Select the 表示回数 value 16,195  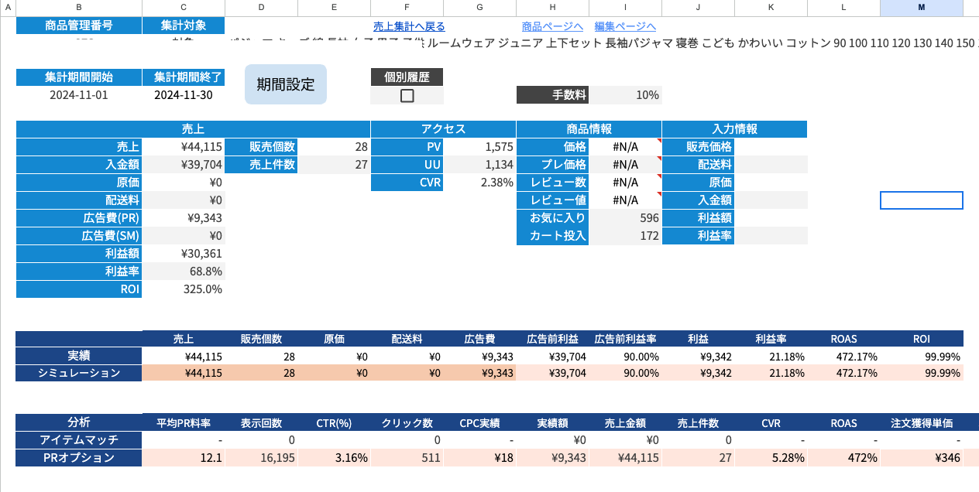(x=261, y=458)
